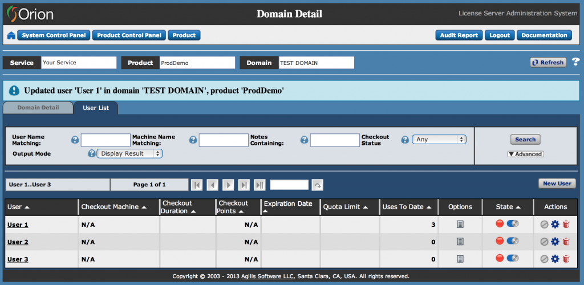
Task: Switch to the Domain Detail tab
Action: click(38, 108)
